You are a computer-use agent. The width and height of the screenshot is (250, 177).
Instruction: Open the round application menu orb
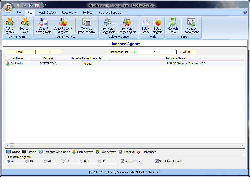pos(8,8)
